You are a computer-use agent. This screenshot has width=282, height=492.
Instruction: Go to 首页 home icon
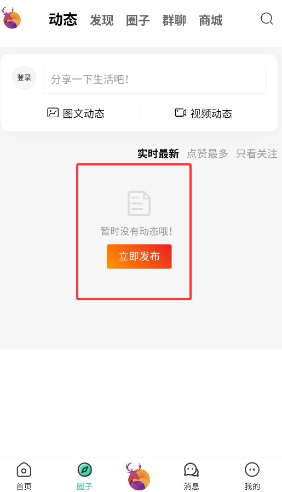[24, 470]
